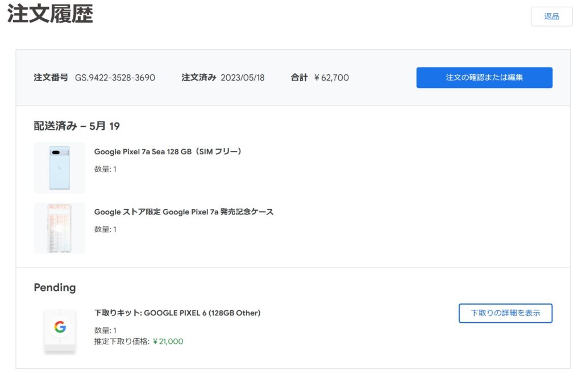Select the 発売記念ケース product title
Viewport: 582px width, 375px height.
184,212
